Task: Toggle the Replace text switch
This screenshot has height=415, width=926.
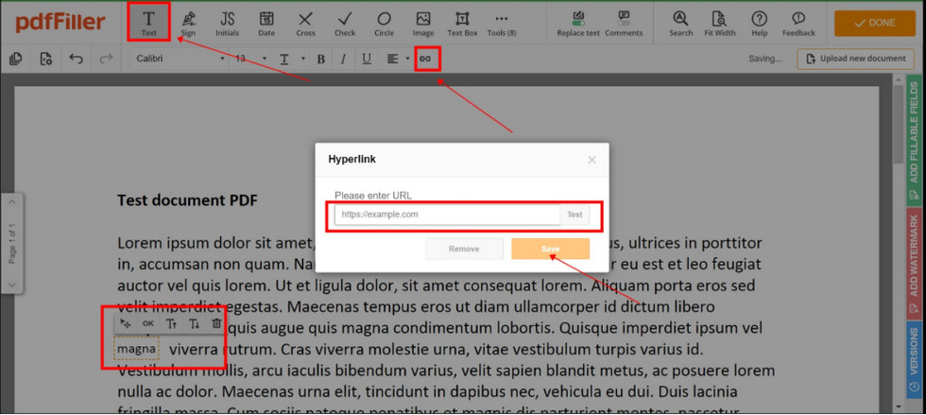Action: (578, 23)
